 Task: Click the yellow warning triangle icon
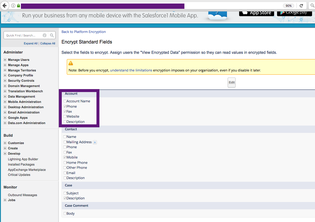71,63
